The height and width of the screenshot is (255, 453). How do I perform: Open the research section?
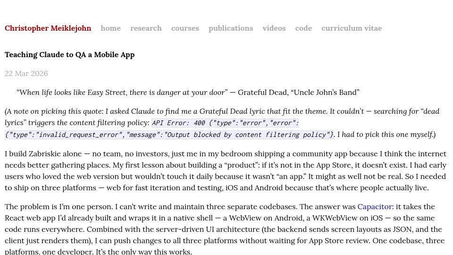click(146, 28)
